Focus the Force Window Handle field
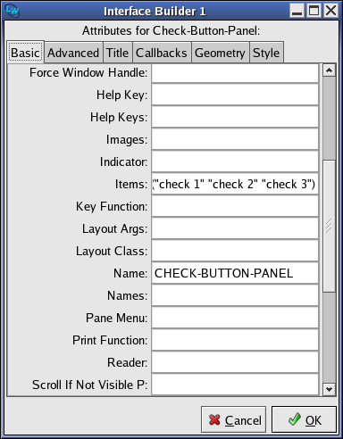 click(x=235, y=73)
